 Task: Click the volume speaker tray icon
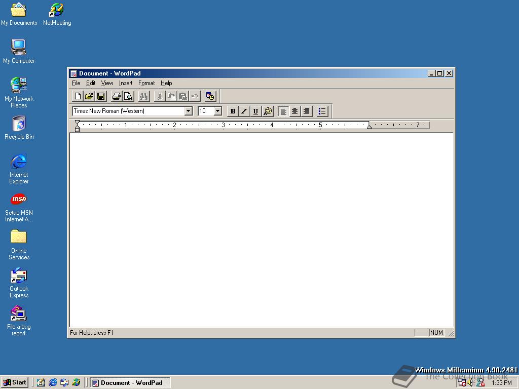coord(471,383)
